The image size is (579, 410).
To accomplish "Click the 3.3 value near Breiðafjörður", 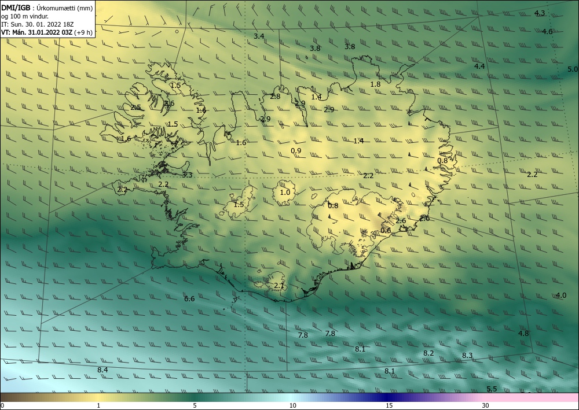I will [x=187, y=175].
